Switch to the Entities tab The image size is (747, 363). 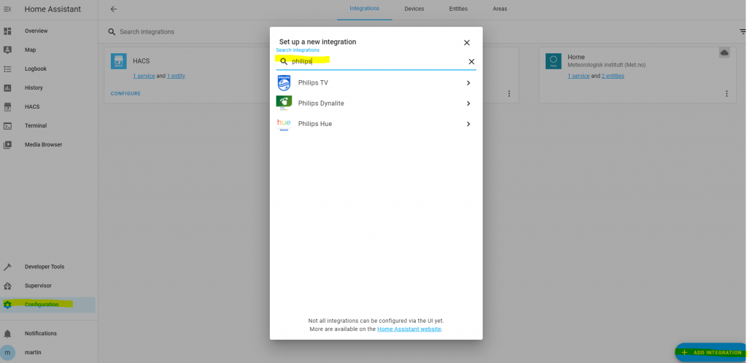[x=458, y=9]
